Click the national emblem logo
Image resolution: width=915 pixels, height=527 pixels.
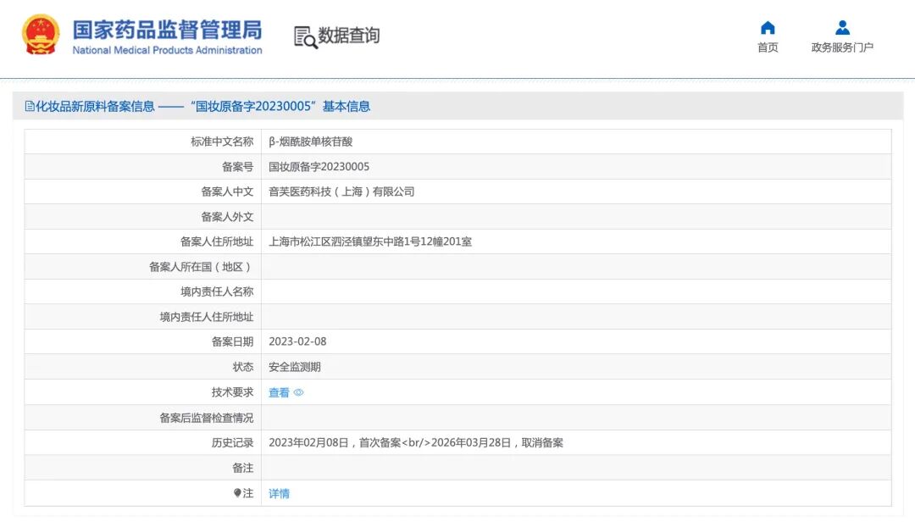click(41, 35)
